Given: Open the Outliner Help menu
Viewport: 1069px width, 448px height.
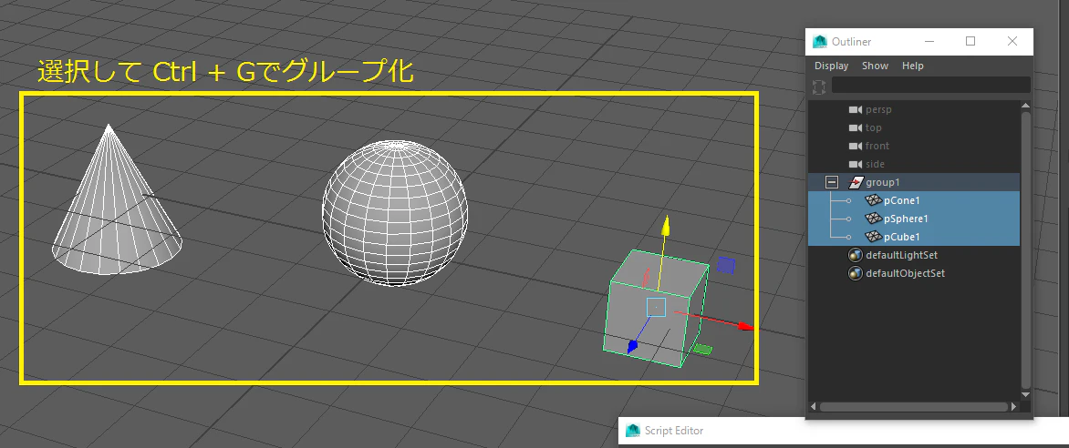Looking at the screenshot, I should [912, 66].
